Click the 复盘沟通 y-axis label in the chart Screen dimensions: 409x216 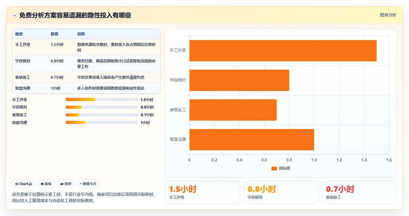click(178, 139)
